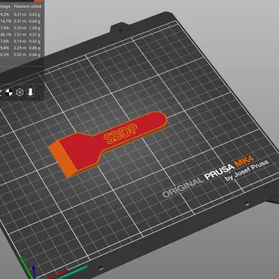Image resolution: width=279 pixels, height=279 pixels.
Task: Click the "4.51 g" filament weight value
Action: 35,35
